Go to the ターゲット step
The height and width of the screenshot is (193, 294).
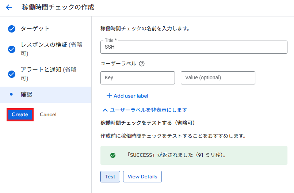pos(35,29)
